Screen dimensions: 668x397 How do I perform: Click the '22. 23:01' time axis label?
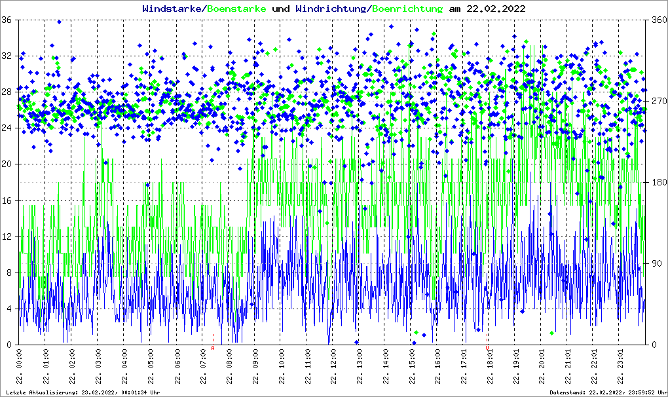point(621,369)
